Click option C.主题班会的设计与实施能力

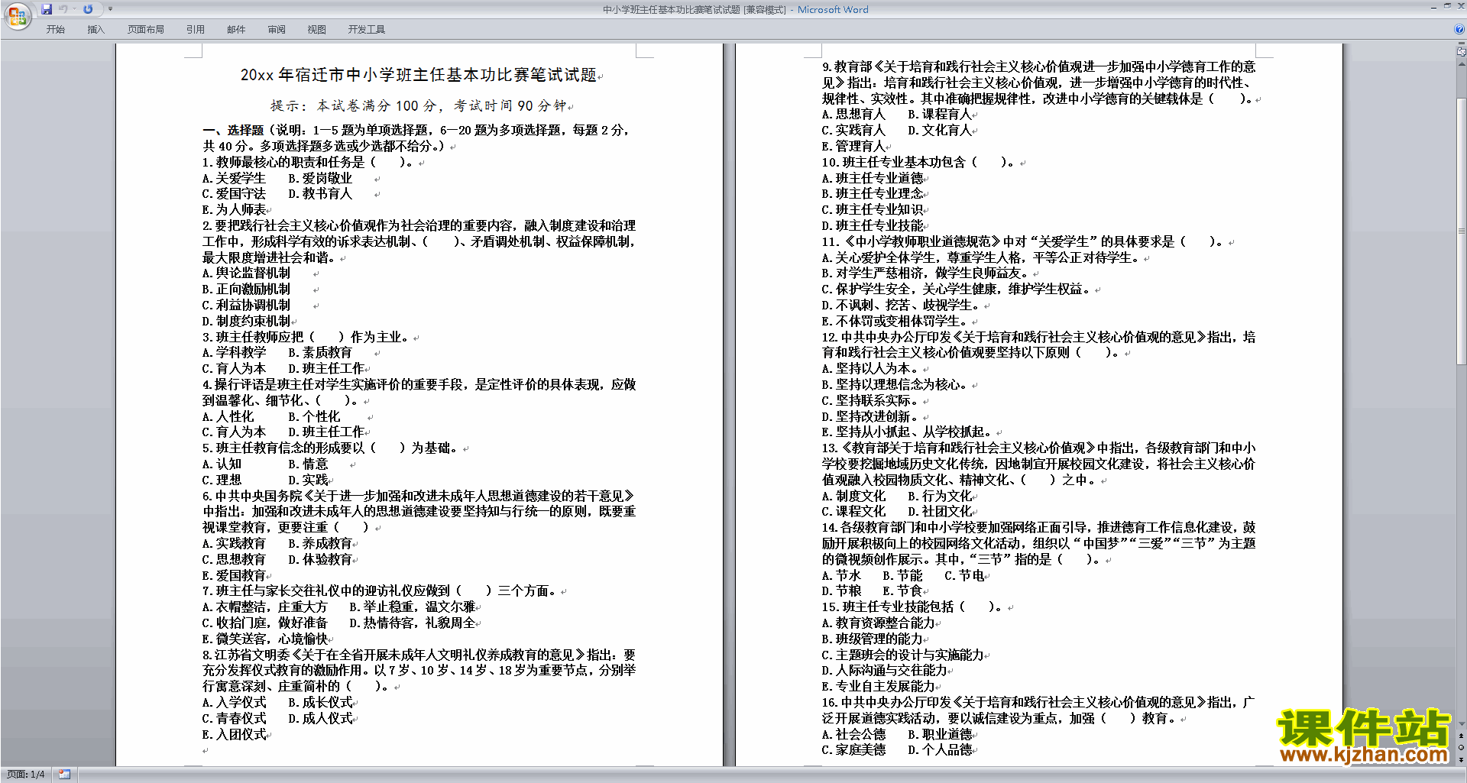pyautogui.click(x=903, y=655)
